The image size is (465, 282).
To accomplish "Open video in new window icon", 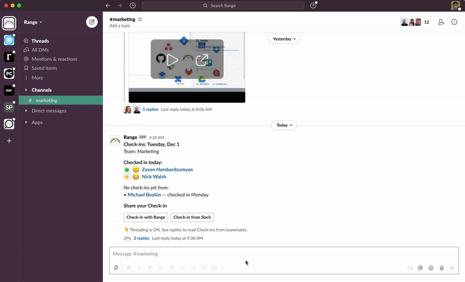I will tap(202, 60).
